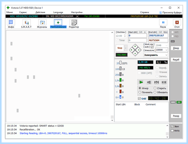Viewport: 188px width, 144px height.
Task: Open the Завершить end action dropdown
Action: coord(166,55)
